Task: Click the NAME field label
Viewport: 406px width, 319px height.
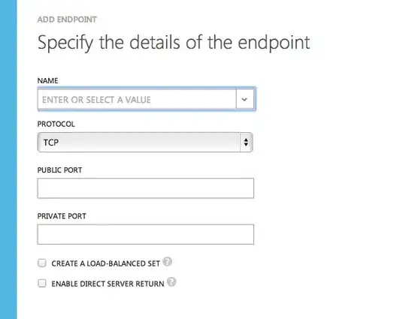Action: 47,80
